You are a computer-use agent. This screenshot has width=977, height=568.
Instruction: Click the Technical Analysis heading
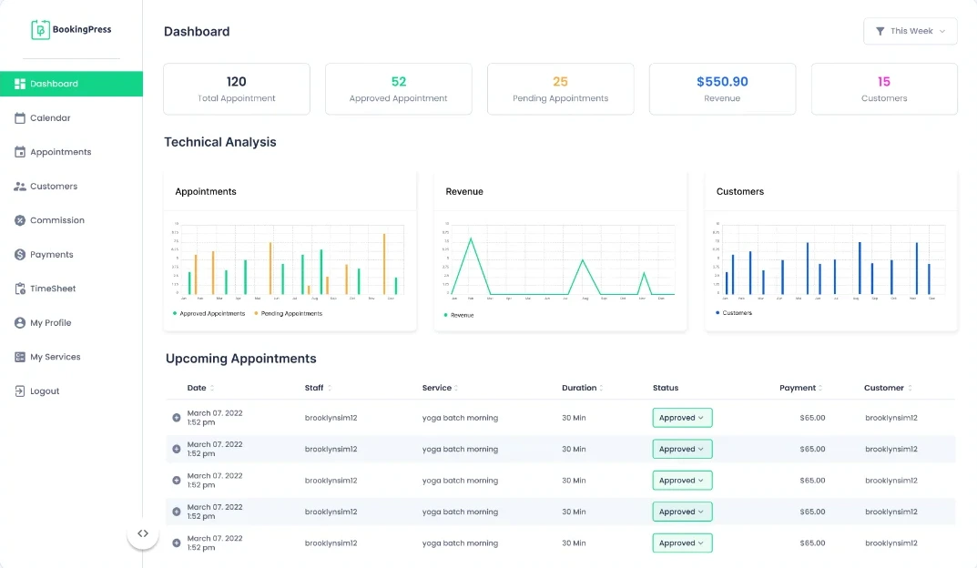click(x=220, y=142)
